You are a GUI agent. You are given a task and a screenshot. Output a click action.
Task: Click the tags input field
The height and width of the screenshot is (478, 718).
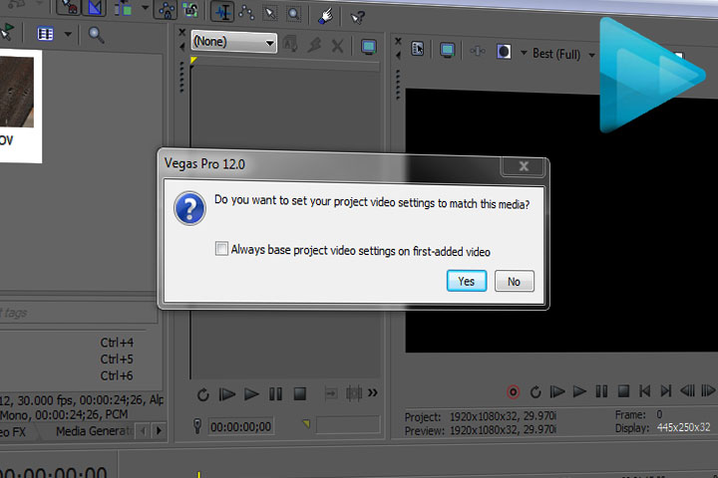click(78, 313)
